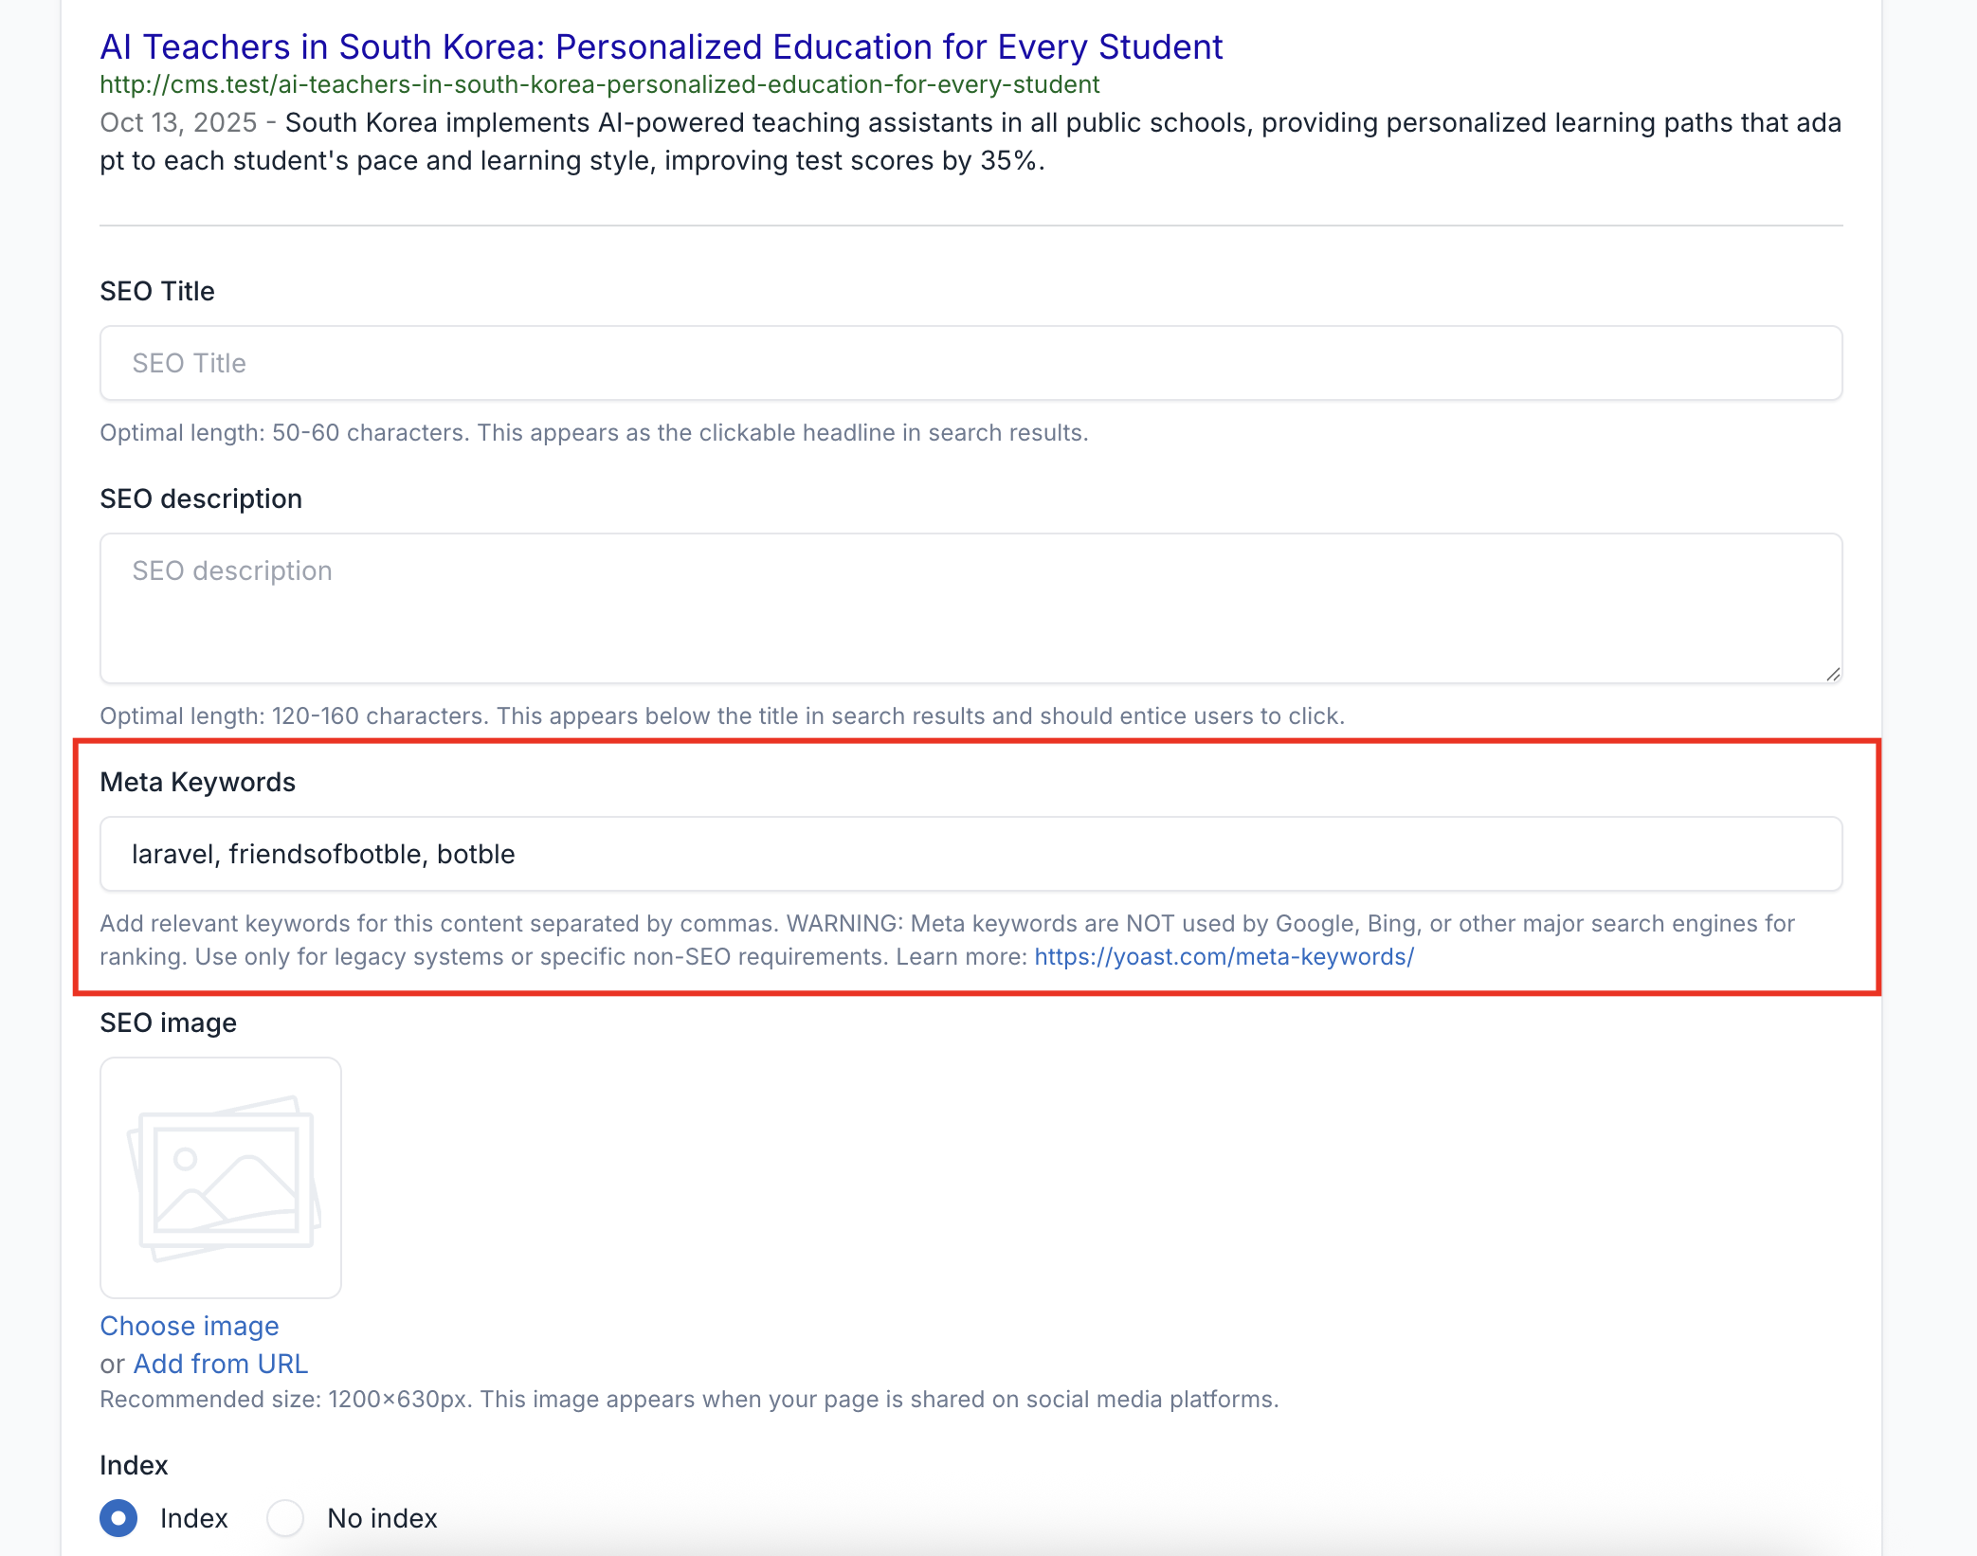Screen dimensions: 1977x1556
Task: Focus the SEO Title input field
Action: click(x=970, y=363)
